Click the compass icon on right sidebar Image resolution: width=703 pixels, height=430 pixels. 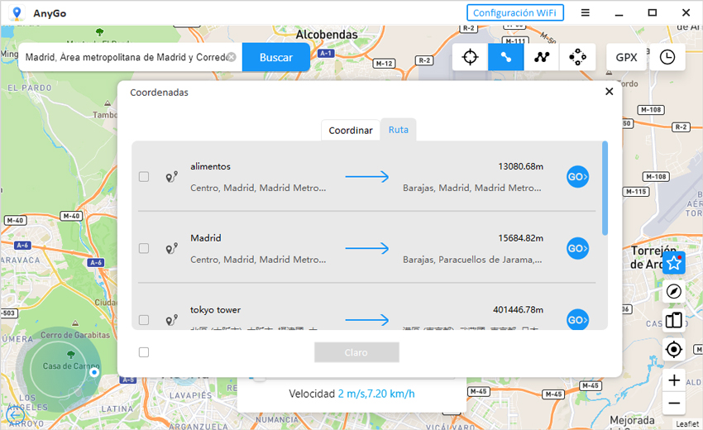pyautogui.click(x=674, y=291)
